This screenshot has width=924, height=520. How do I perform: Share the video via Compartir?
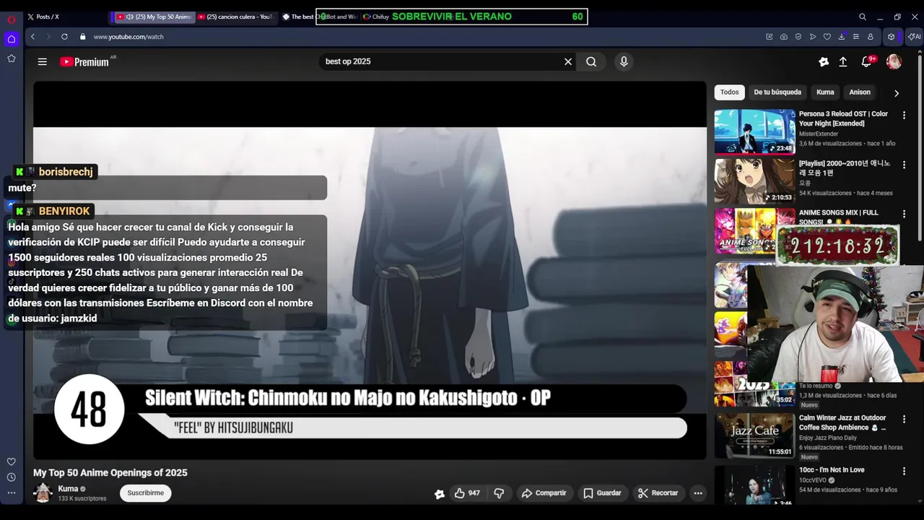pos(544,493)
